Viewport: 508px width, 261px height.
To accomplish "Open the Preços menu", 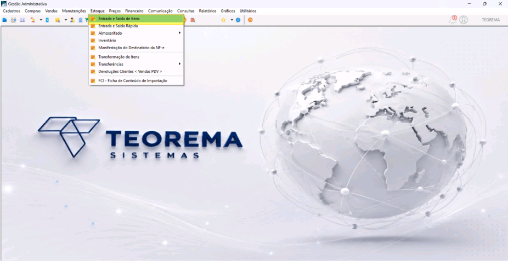I will (x=115, y=11).
